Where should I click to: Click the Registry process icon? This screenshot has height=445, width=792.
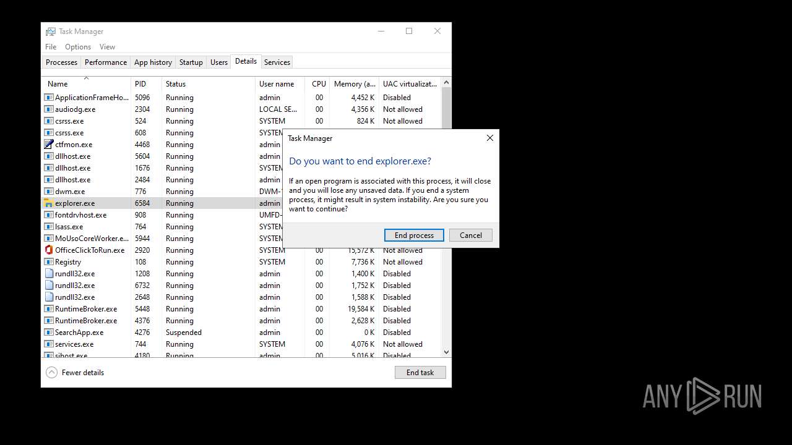point(49,261)
